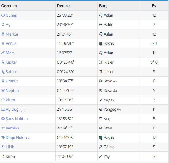
Task: Click house value 12/1 in Venüs row
Action: [x=154, y=43]
